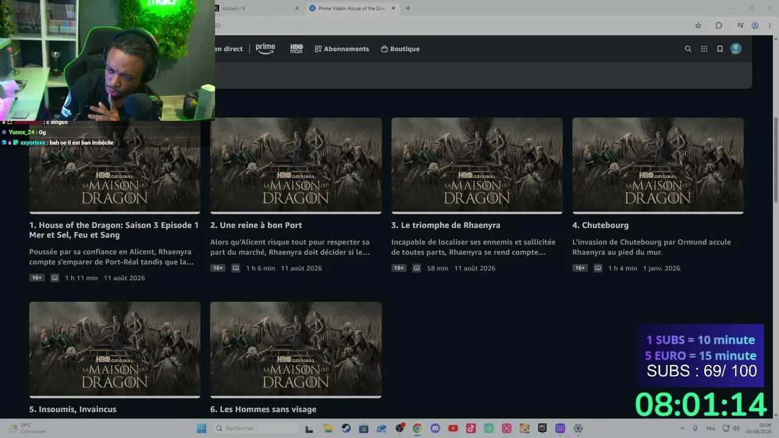The image size is (779, 438).
Task: Click the '58 min' duration
Action: pos(438,268)
